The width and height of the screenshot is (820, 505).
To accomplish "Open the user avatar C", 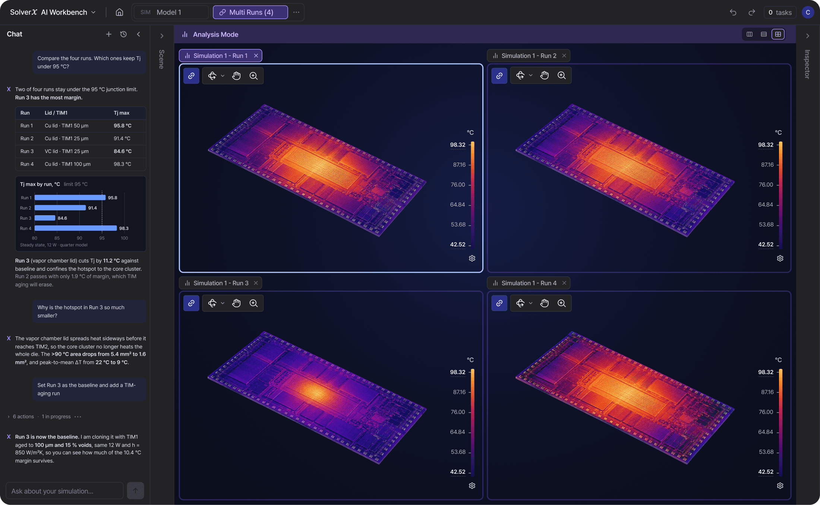I will (808, 12).
